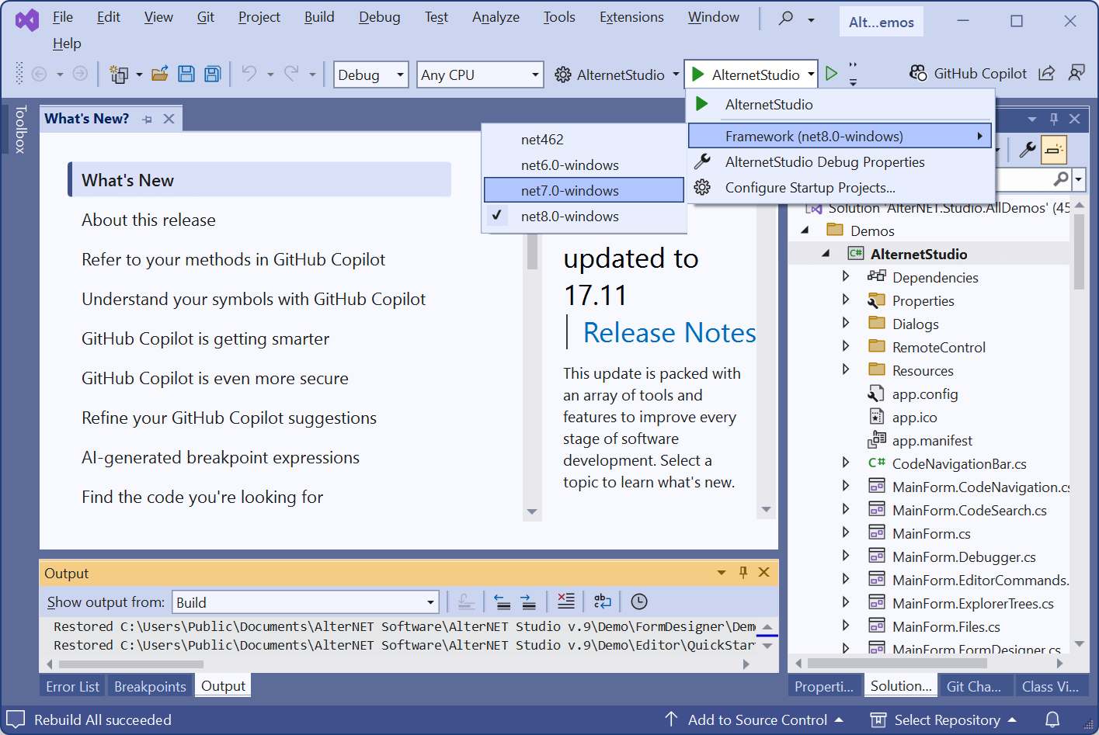
Task: Pin the Output panel
Action: click(x=743, y=573)
